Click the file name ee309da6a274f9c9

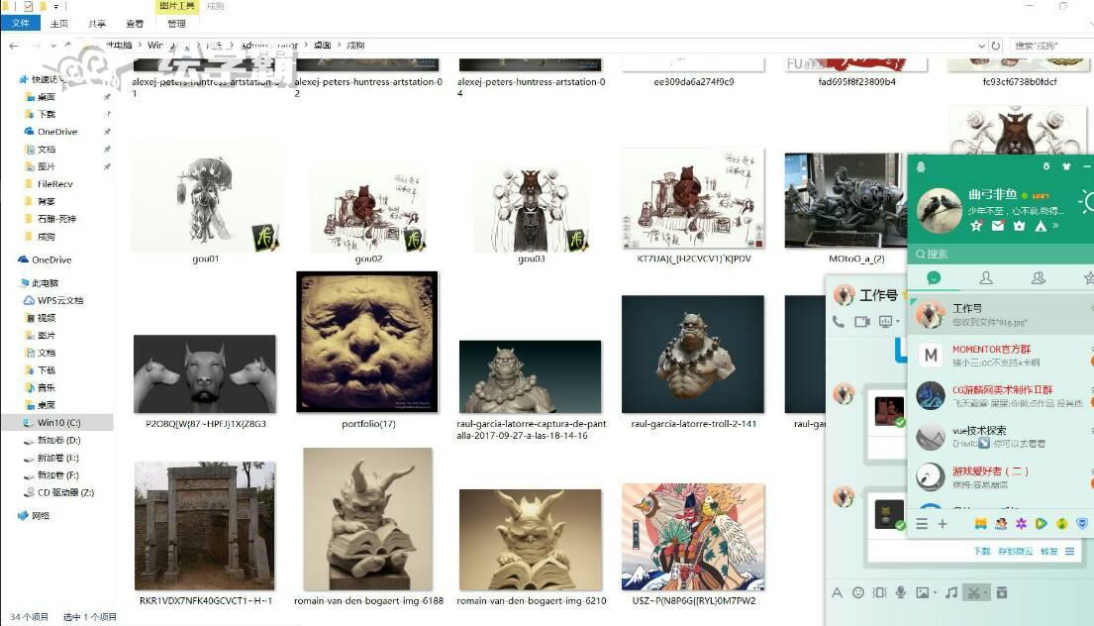coord(693,81)
